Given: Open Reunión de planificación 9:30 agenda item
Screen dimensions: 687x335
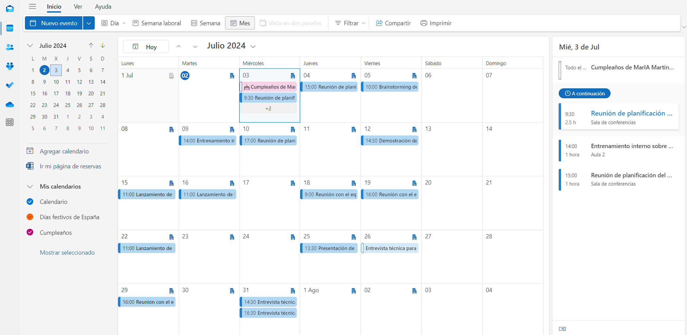Looking at the screenshot, I should (619, 117).
